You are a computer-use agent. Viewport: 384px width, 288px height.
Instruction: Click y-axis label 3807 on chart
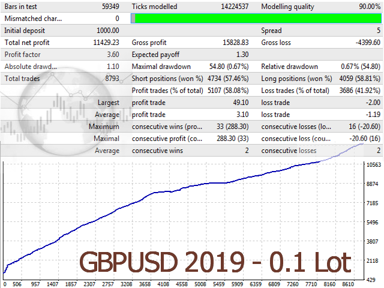coord(372,241)
